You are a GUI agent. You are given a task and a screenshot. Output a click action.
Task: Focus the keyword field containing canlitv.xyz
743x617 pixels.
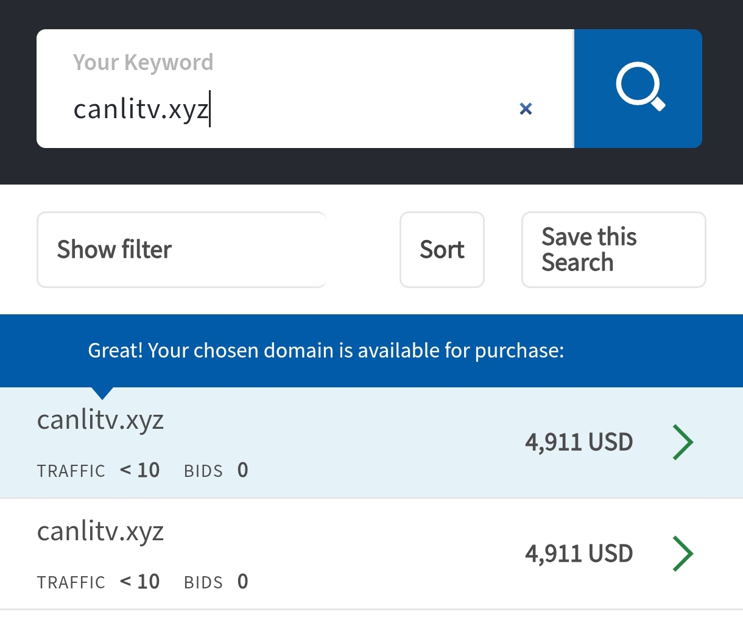click(x=305, y=88)
